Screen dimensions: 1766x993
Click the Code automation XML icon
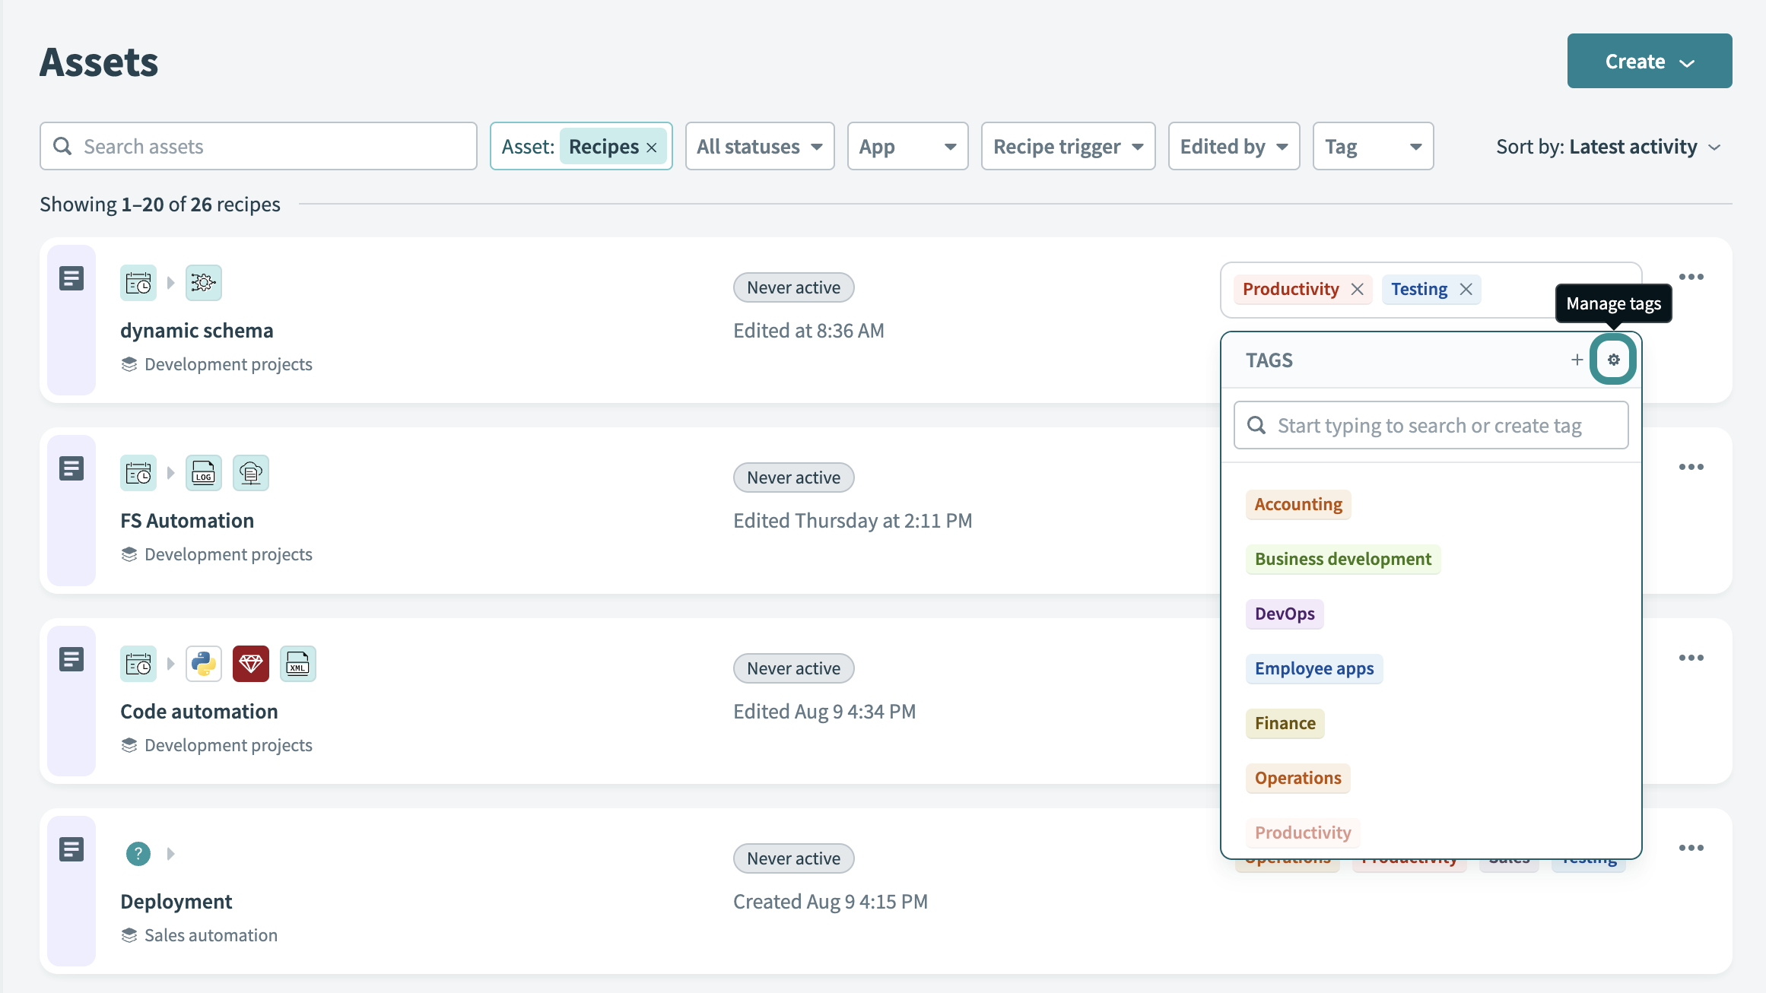tap(297, 663)
